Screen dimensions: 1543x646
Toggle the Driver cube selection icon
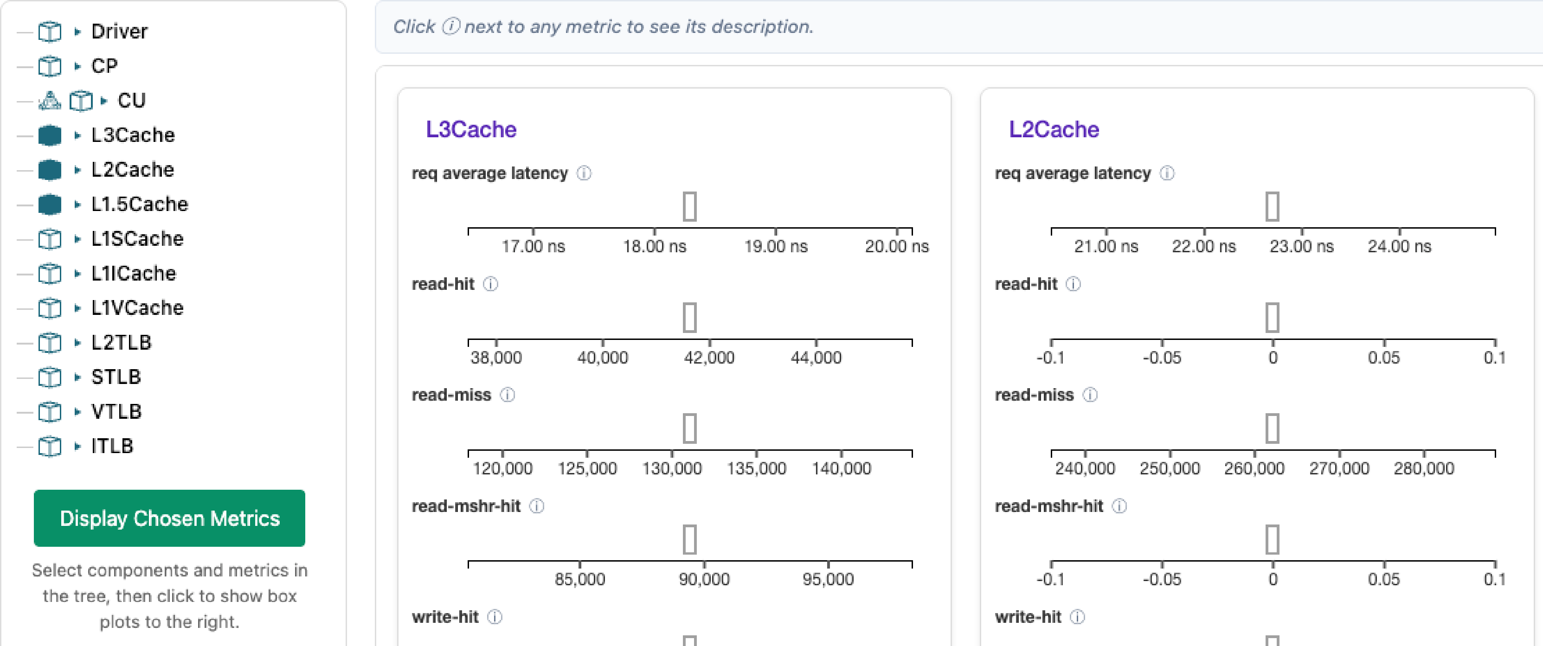pos(50,31)
